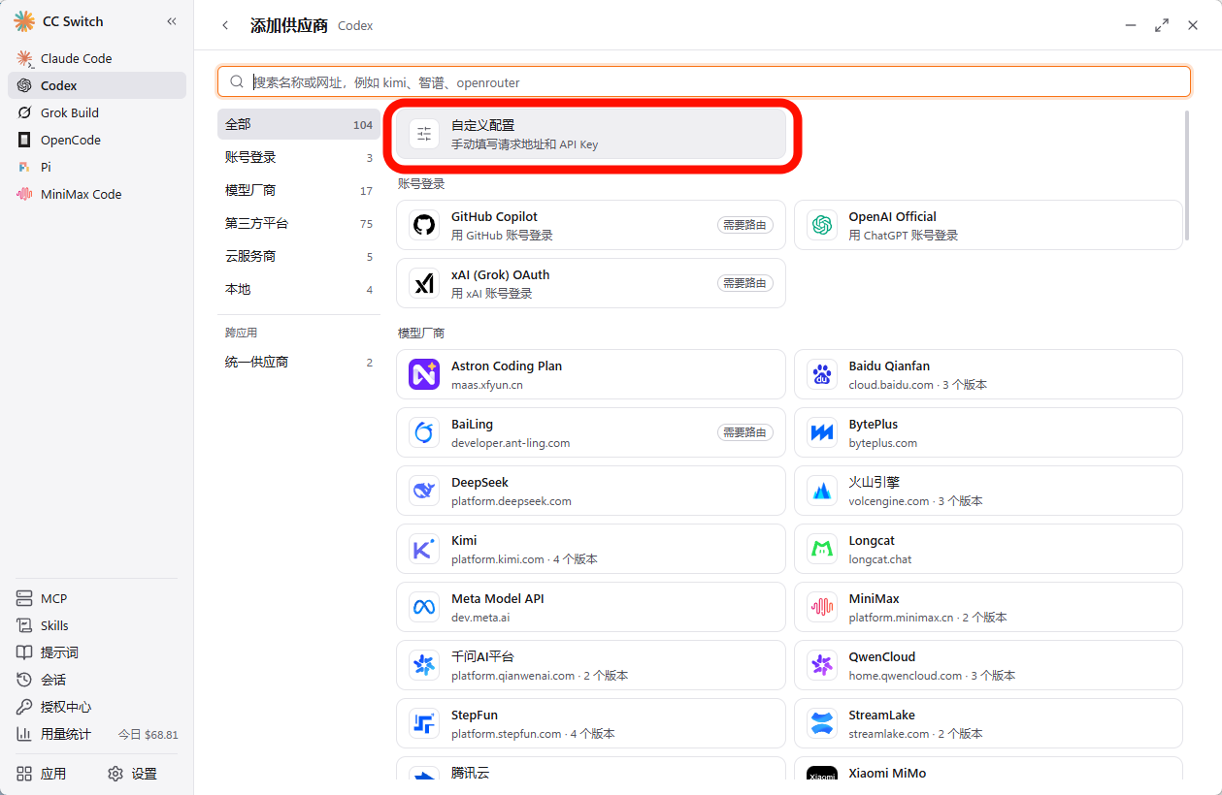Click the StepFun logo icon
The width and height of the screenshot is (1222, 795).
(424, 723)
